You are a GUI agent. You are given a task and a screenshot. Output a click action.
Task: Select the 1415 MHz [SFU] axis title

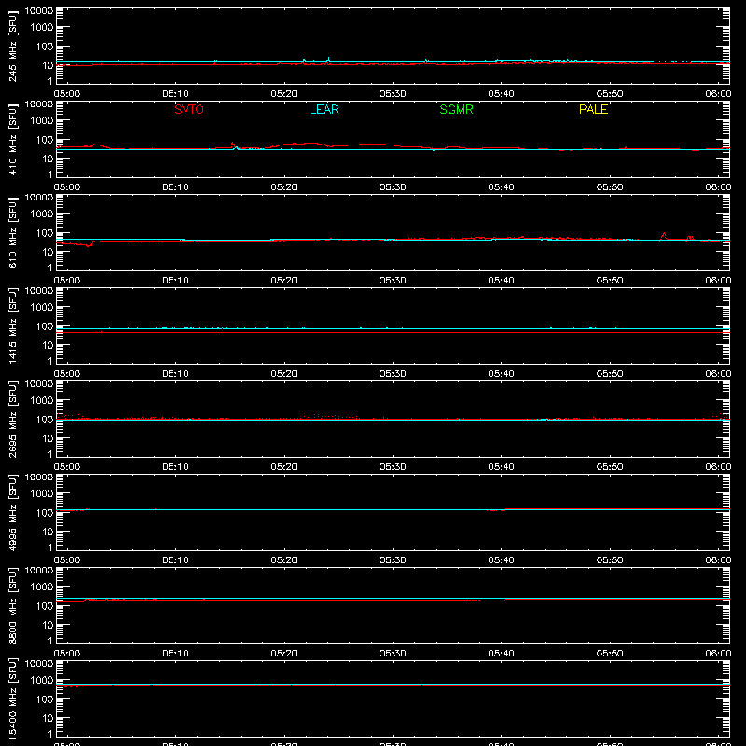point(13,325)
